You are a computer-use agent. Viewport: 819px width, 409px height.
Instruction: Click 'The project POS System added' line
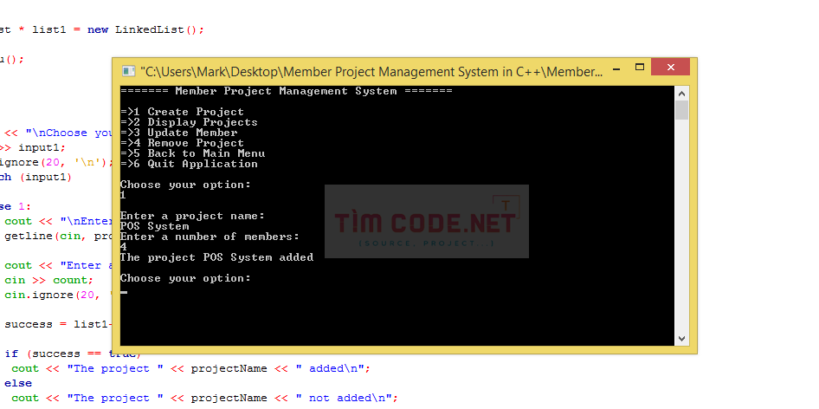coord(216,257)
